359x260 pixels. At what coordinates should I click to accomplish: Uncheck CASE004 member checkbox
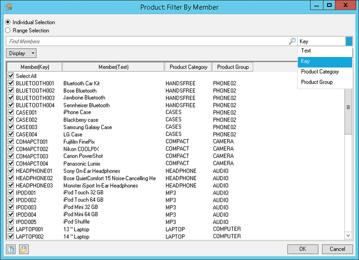[11, 134]
